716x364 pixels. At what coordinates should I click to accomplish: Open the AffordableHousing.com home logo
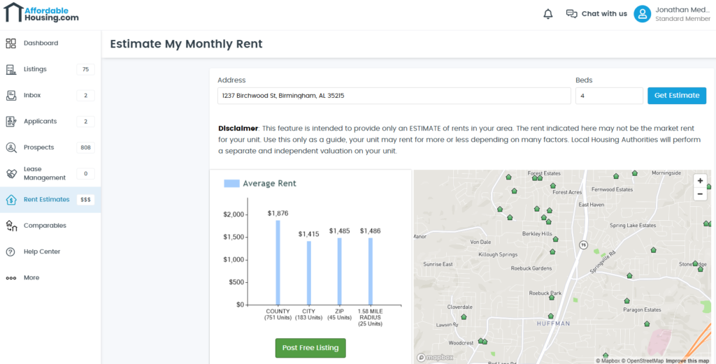point(41,13)
